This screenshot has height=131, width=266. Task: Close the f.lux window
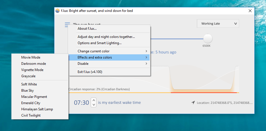click(250, 11)
